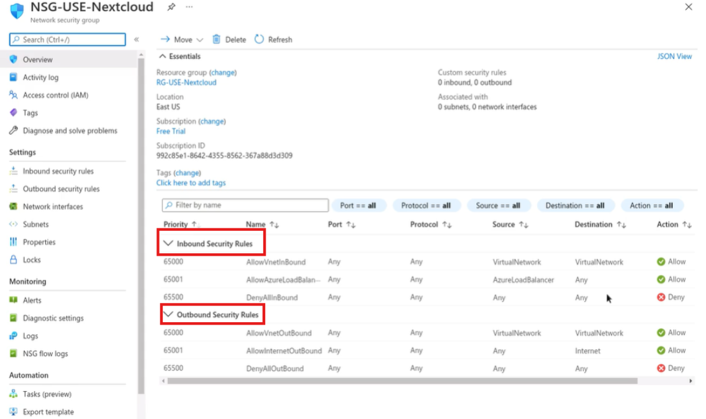The height and width of the screenshot is (419, 706).
Task: Click the Access control (IAM) icon
Action: (x=14, y=95)
